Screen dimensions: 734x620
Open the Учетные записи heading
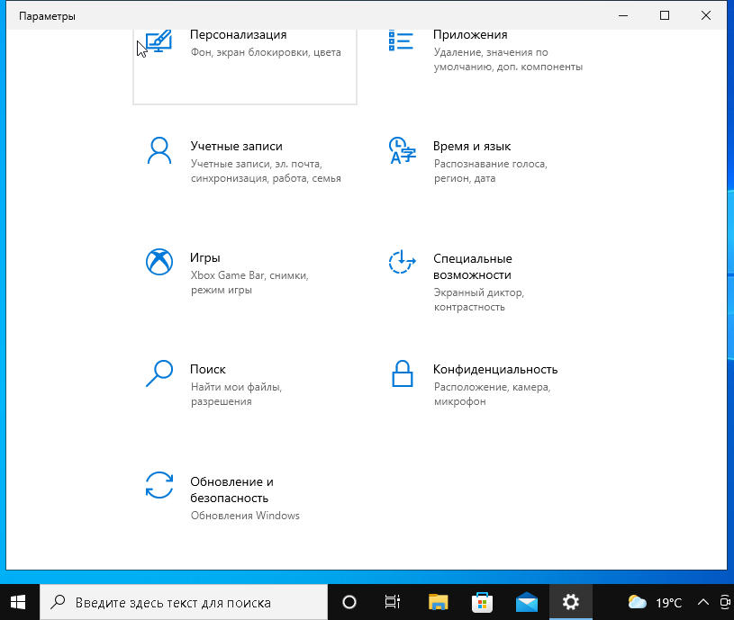(236, 146)
